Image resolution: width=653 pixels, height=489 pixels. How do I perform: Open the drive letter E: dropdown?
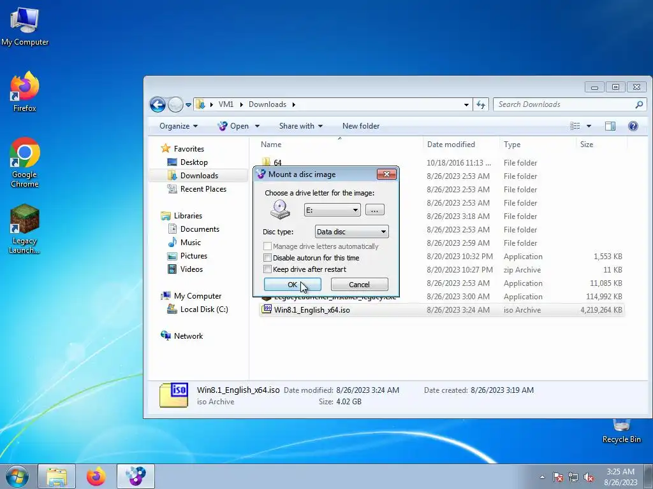click(332, 210)
